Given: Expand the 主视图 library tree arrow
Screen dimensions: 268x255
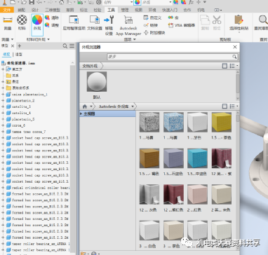Looking at the screenshot, I should pos(81,113).
